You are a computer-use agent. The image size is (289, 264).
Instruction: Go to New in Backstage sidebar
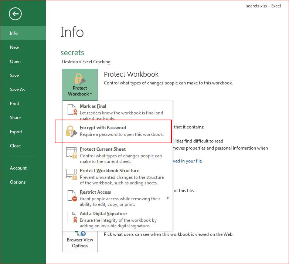[x=23, y=47]
